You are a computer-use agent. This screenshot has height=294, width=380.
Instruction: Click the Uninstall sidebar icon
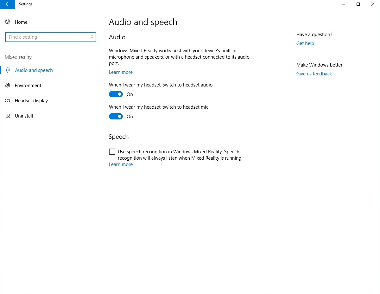pyautogui.click(x=8, y=116)
